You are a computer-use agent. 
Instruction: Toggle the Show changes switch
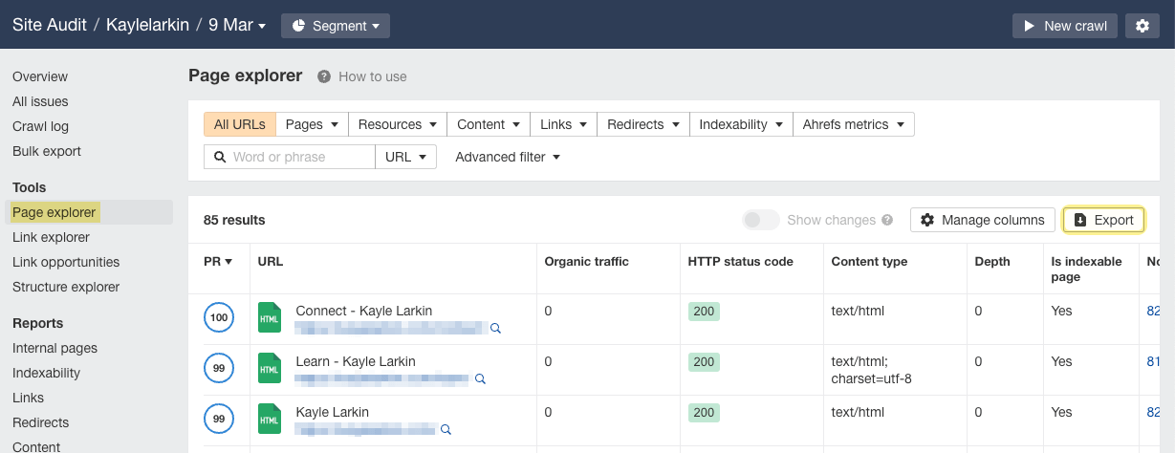pyautogui.click(x=761, y=220)
